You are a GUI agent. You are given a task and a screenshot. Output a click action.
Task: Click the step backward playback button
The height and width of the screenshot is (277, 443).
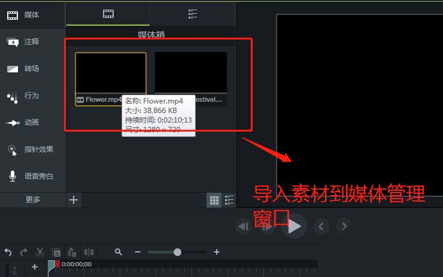click(x=243, y=227)
